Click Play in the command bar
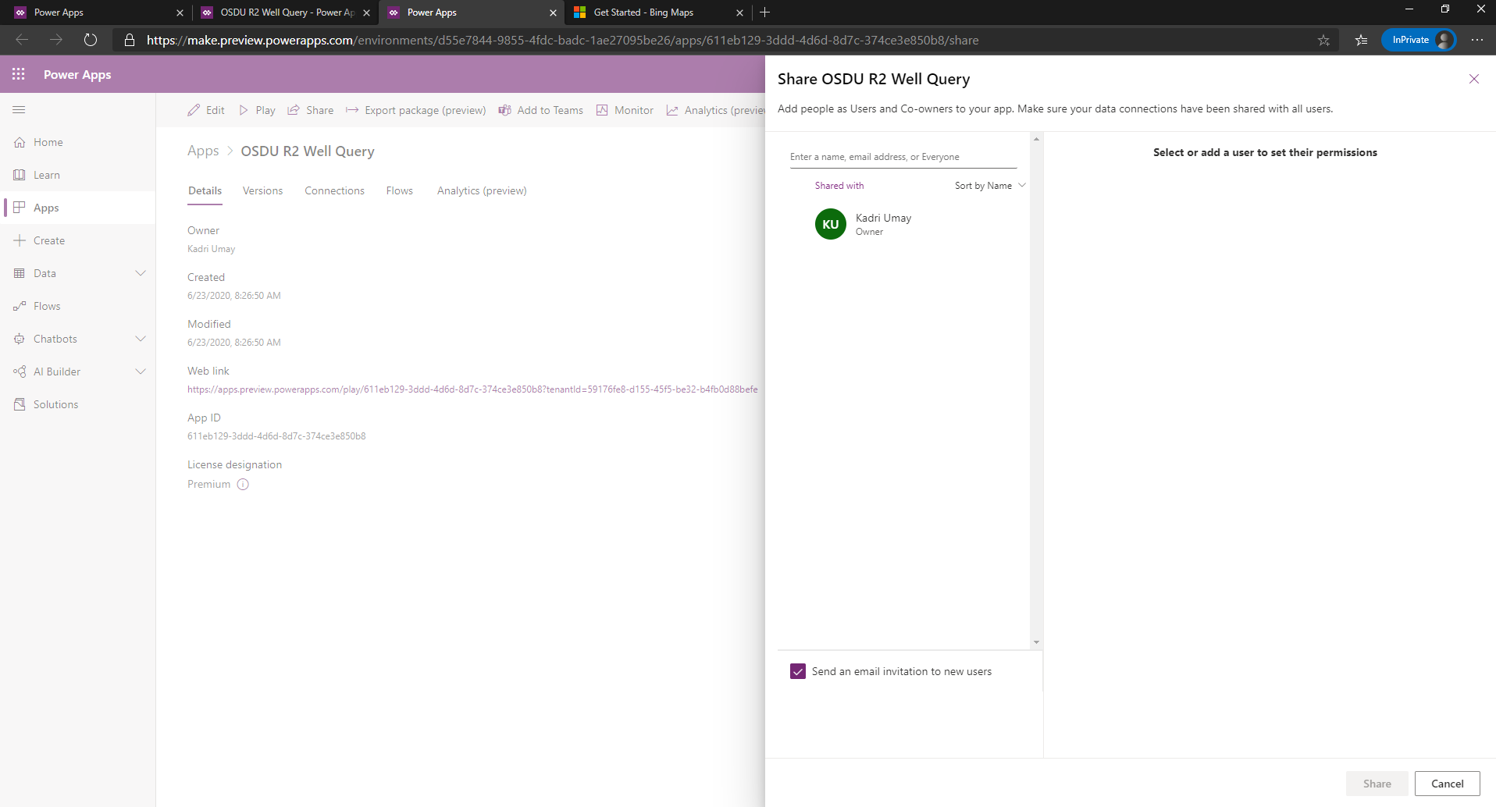The height and width of the screenshot is (807, 1496). click(257, 110)
